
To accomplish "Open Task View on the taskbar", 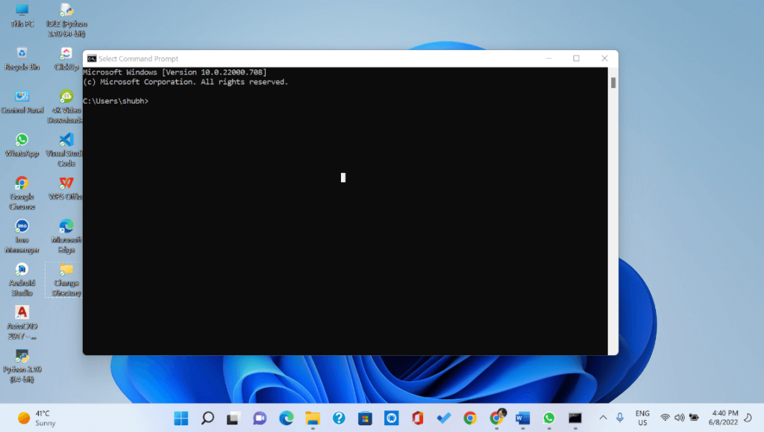I will 234,418.
